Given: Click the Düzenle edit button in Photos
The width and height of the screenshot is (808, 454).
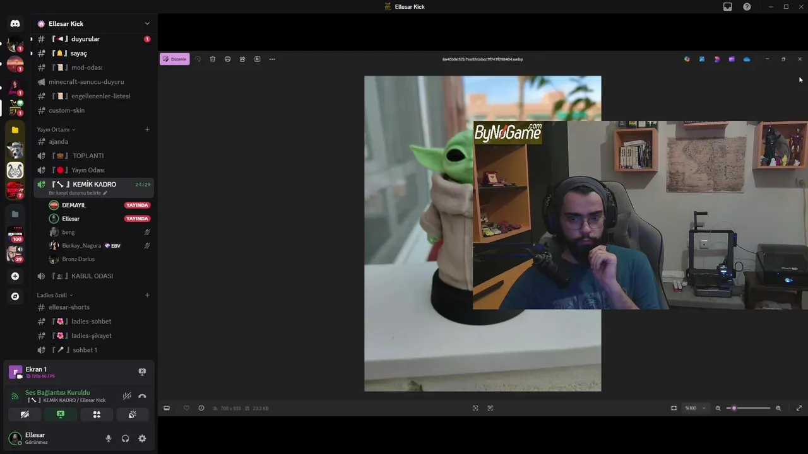Looking at the screenshot, I should 175,59.
